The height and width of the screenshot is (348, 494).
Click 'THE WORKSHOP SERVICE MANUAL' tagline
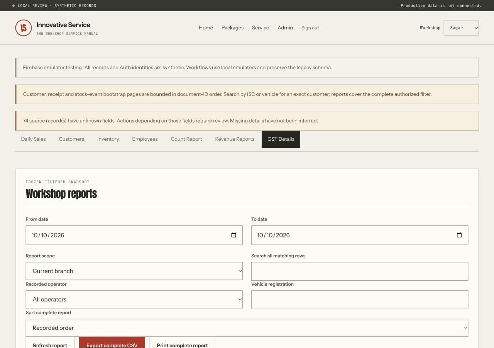pos(67,34)
